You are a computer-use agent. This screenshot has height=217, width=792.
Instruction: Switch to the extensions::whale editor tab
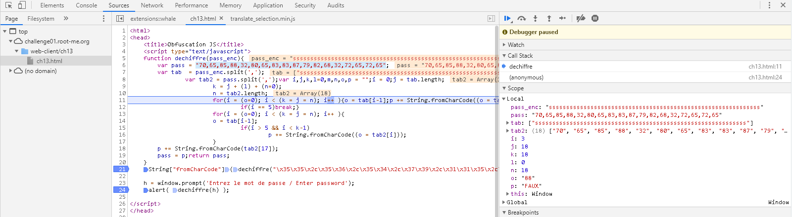pos(153,19)
